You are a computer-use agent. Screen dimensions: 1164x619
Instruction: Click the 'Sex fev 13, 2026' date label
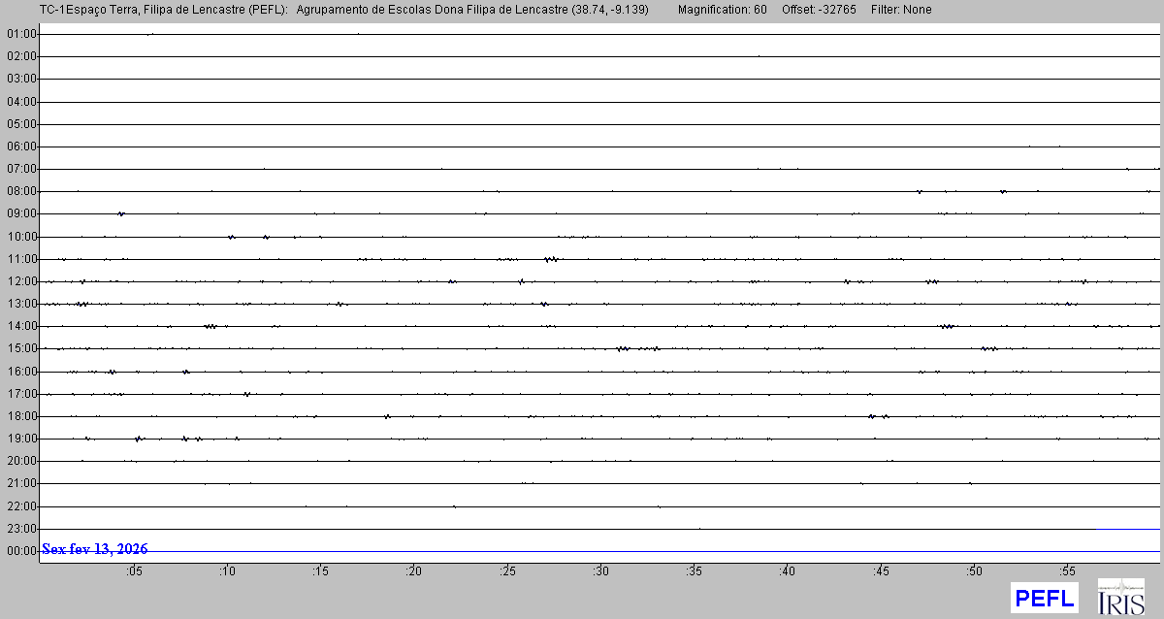[95, 549]
